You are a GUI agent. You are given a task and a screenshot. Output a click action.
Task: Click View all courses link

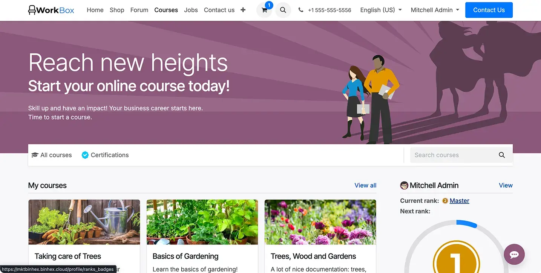pyautogui.click(x=365, y=185)
